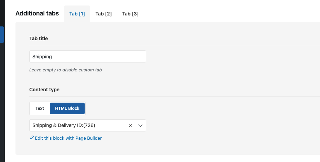Click the Leave empty to disable hint text
Image resolution: width=320 pixels, height=162 pixels.
pos(65,70)
